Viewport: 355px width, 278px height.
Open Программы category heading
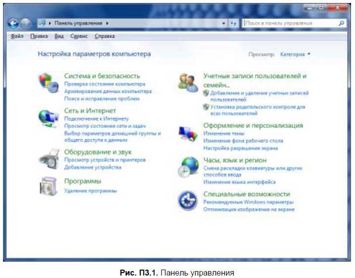(x=83, y=181)
